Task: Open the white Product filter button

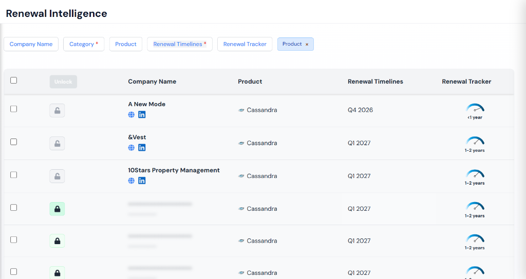Action: point(126,44)
